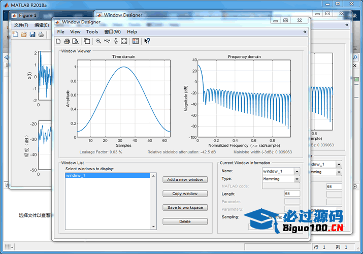Click Length field in back Window Designer
Screen dimensions: 363x254
coord(334,186)
